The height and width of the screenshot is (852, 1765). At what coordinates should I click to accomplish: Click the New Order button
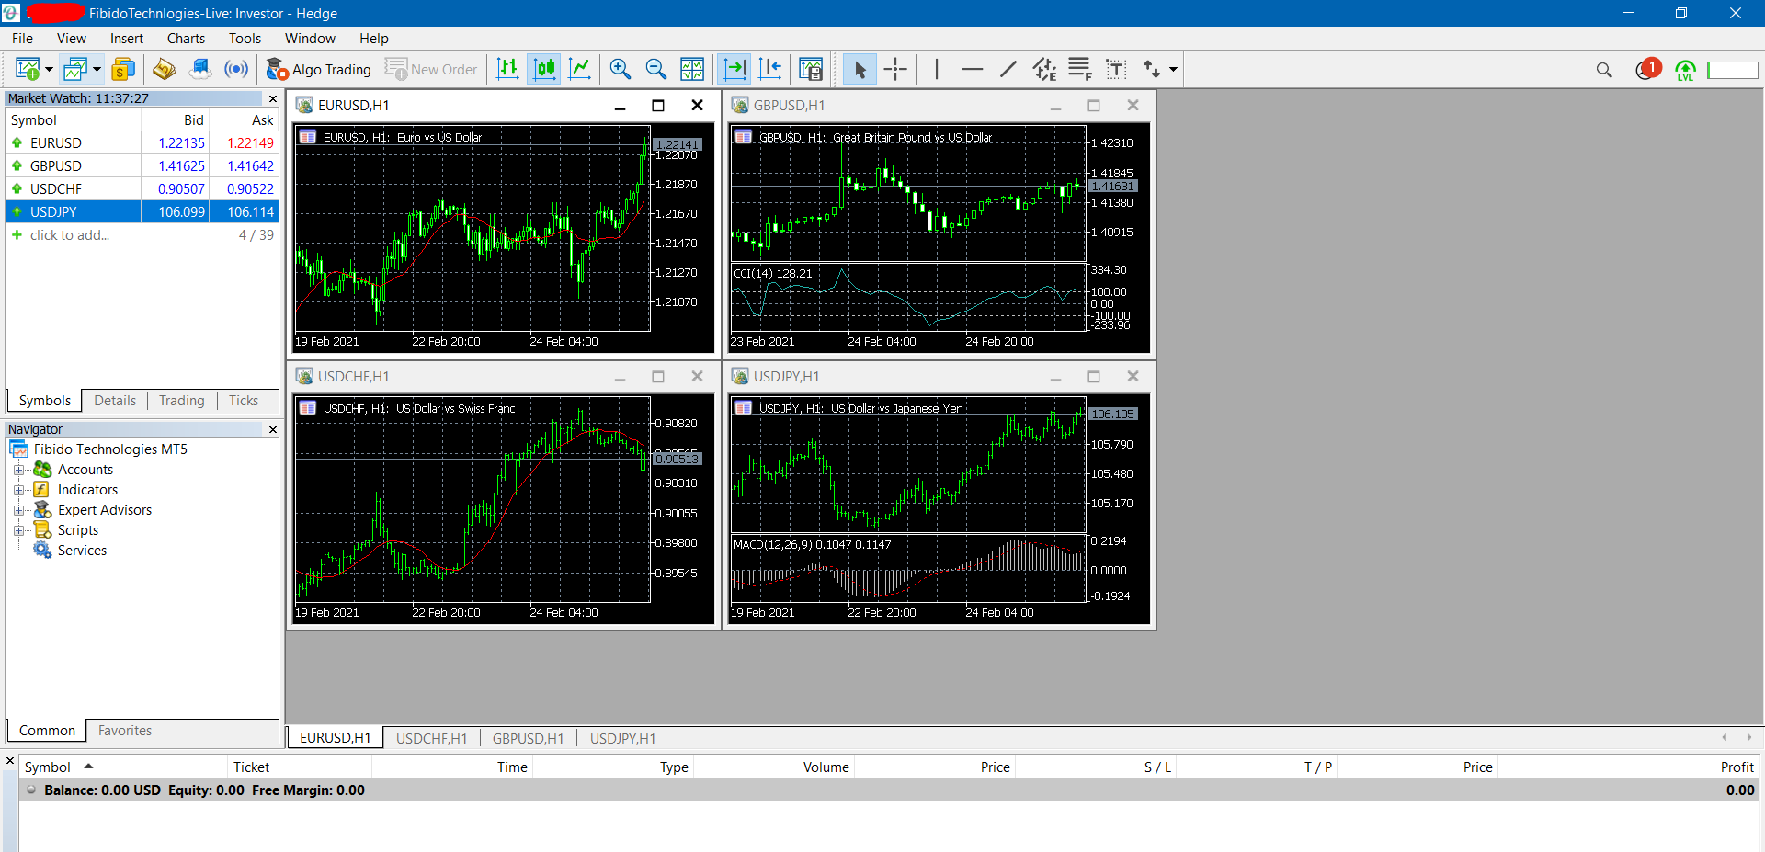431,69
